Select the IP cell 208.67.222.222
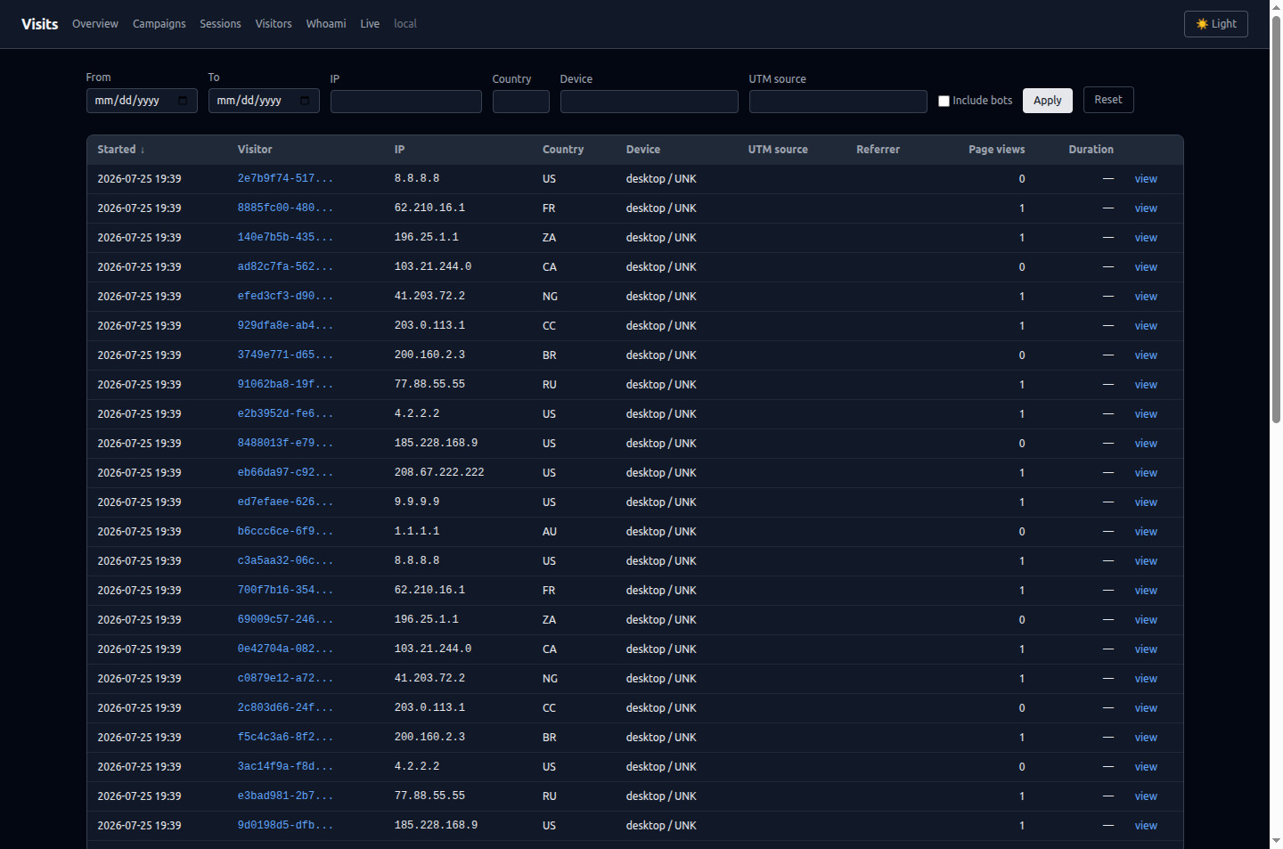 439,473
